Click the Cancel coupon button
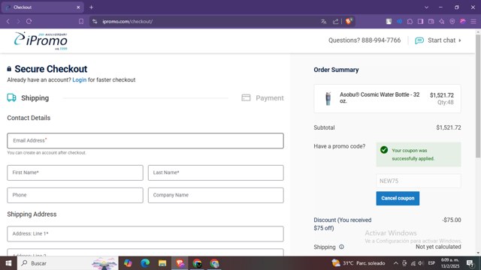The image size is (481, 270). tap(398, 198)
